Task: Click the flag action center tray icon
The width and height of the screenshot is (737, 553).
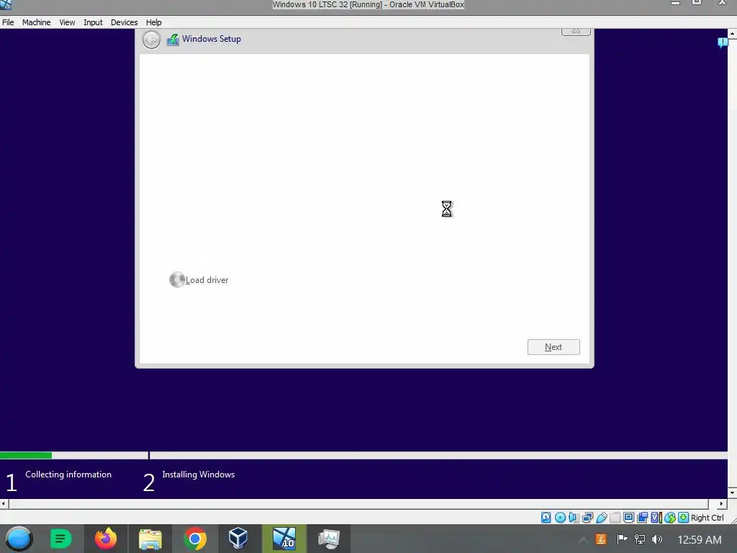Action: tap(622, 539)
